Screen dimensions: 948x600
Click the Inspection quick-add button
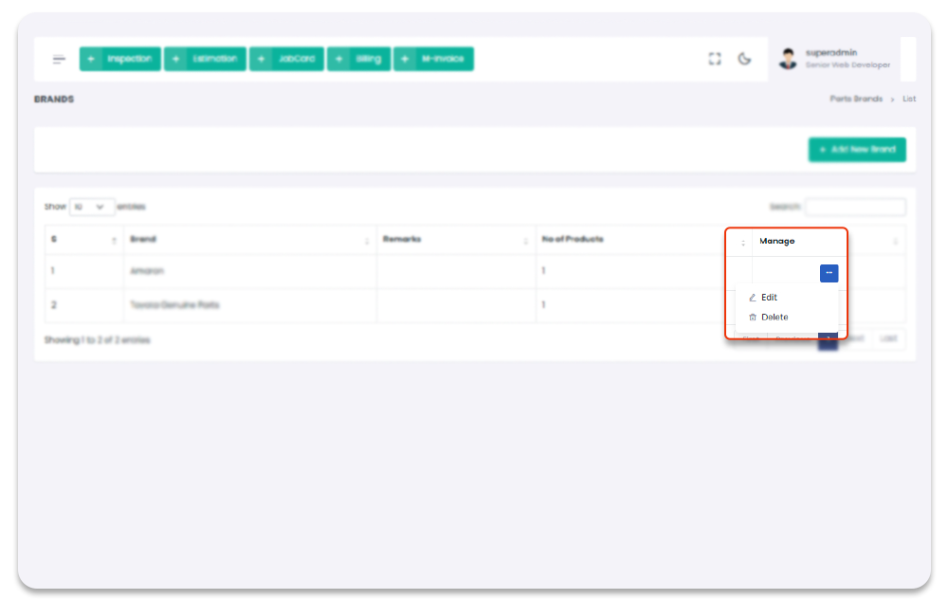(120, 59)
